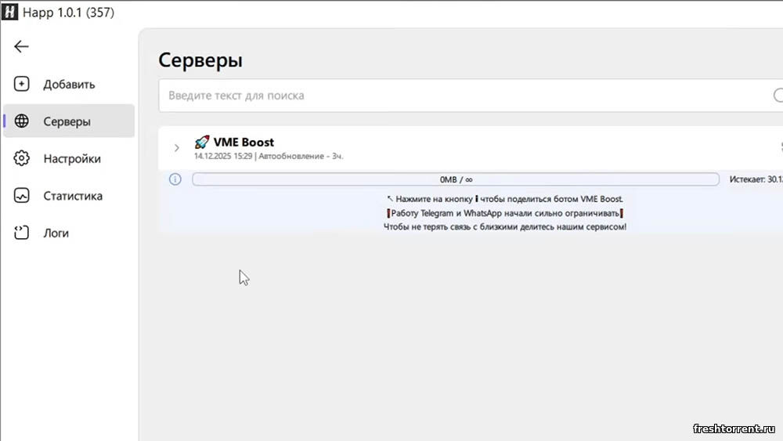Screen dimensions: 783x441
Task: Click the magnifier icon in search field
Action: [778, 96]
